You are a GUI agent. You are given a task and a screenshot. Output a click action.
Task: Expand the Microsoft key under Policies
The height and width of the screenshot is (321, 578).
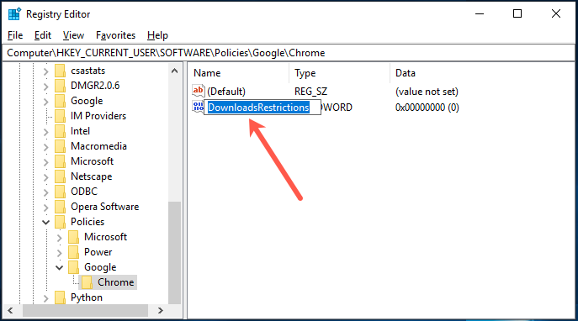point(60,238)
